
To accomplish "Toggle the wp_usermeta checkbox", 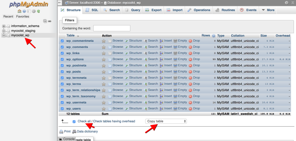I will 62,103.
